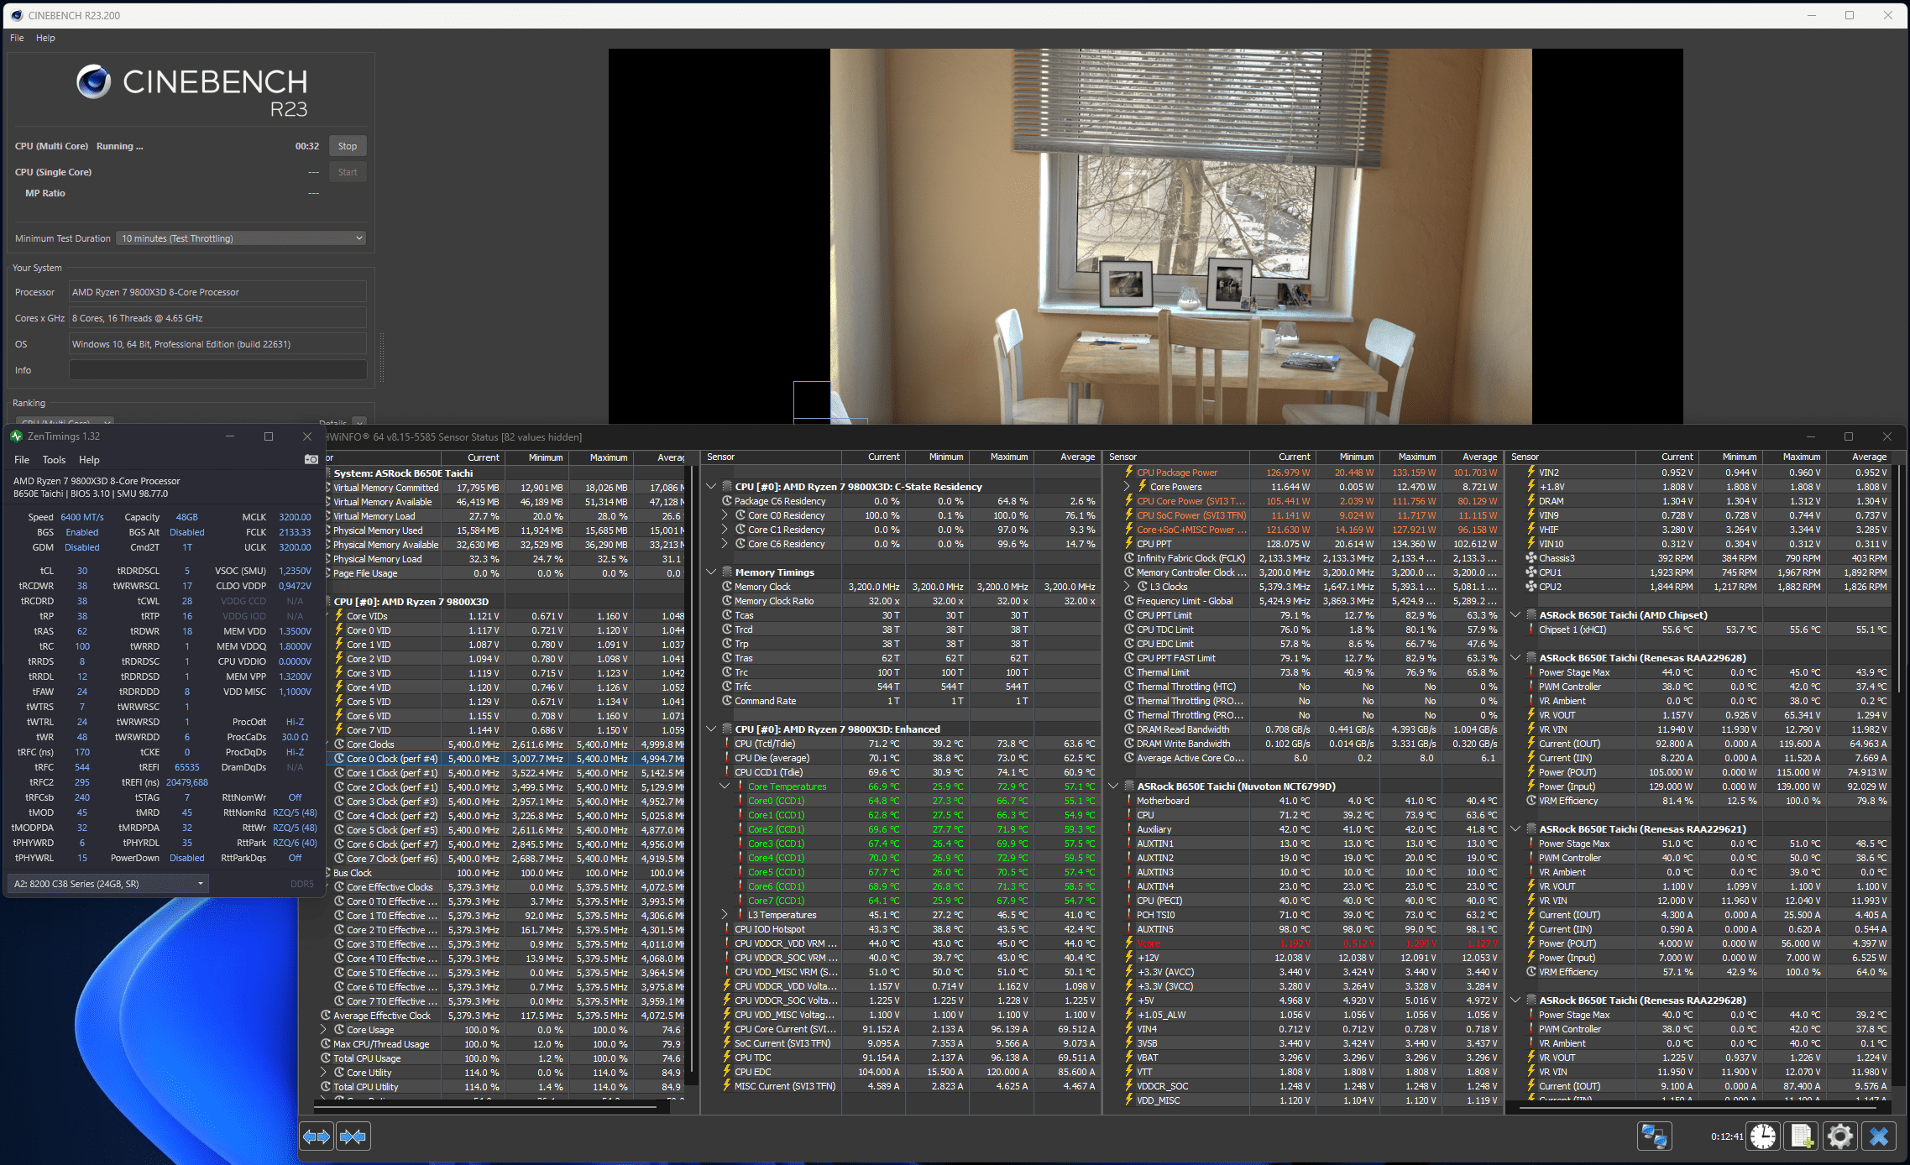Expand the Core Powers row

1127,487
